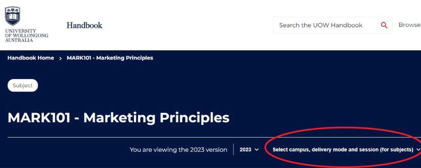Click the chevron next to 2023
The width and height of the screenshot is (421, 168).
[257, 150]
